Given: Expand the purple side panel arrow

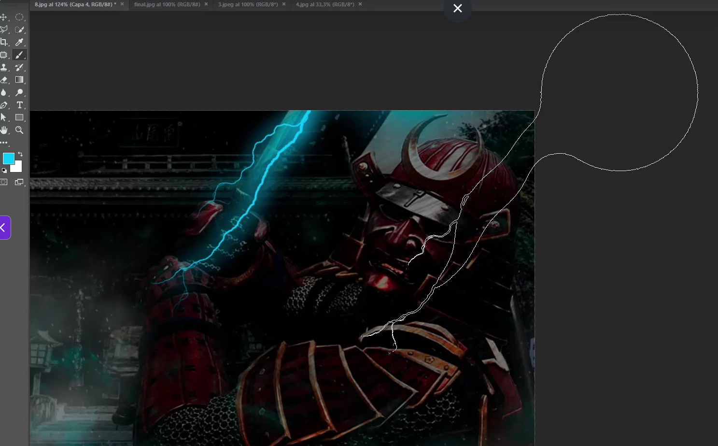Looking at the screenshot, I should click(4, 228).
